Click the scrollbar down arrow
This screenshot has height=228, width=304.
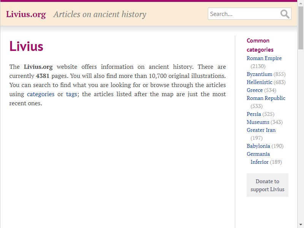tap(301, 225)
